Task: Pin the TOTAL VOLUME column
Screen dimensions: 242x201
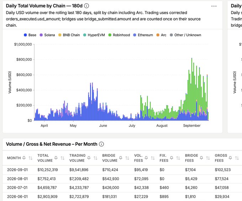Action: click(x=56, y=158)
